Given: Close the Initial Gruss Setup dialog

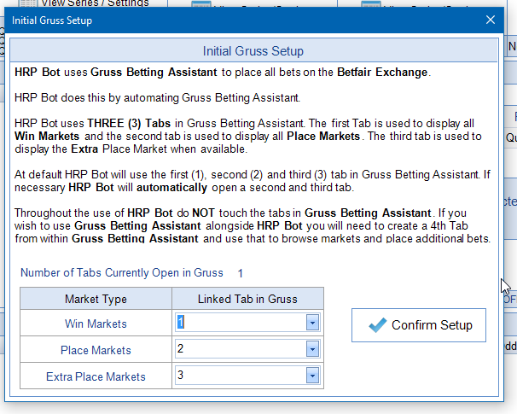Looking at the screenshot, I should coord(491,20).
